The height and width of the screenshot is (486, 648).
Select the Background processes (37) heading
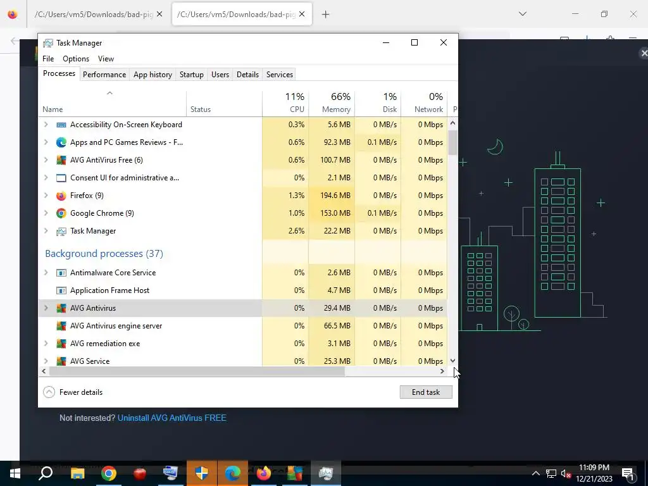[x=104, y=254]
